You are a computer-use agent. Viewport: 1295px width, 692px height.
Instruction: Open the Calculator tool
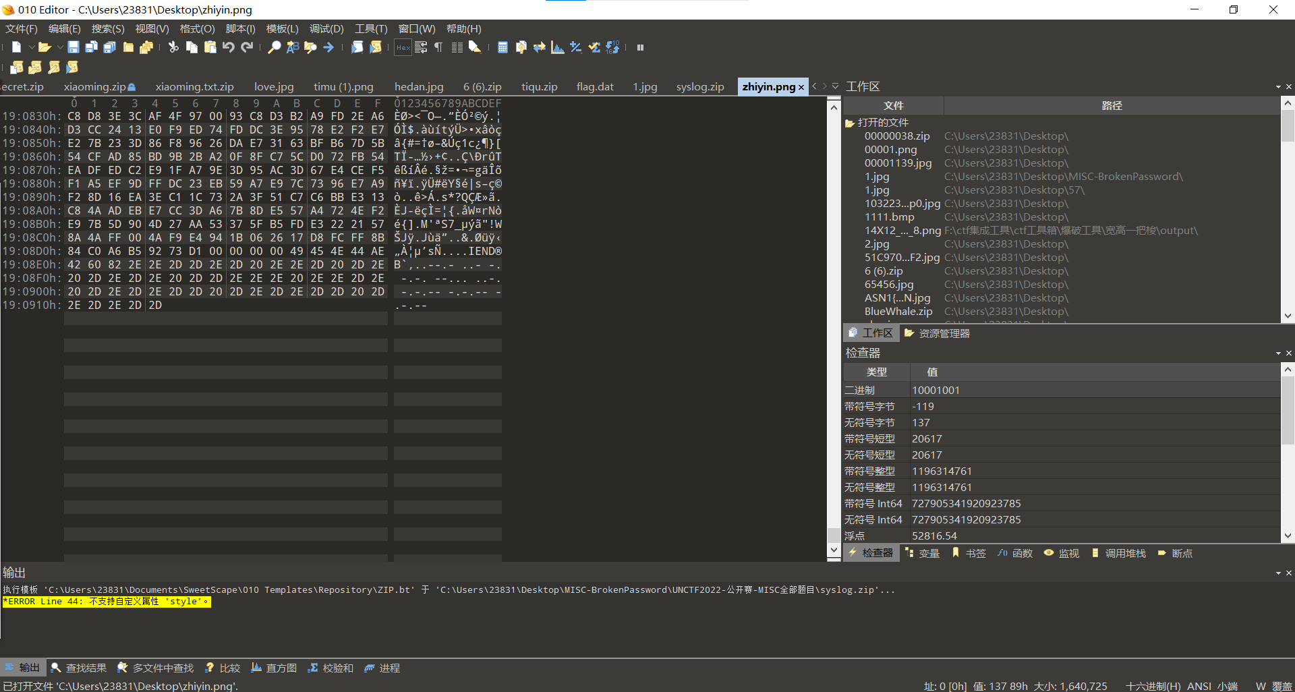pyautogui.click(x=502, y=47)
